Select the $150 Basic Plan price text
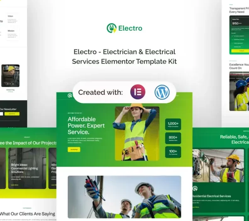Image resolution: width=249 pixels, height=221 pixels. [235, 23]
